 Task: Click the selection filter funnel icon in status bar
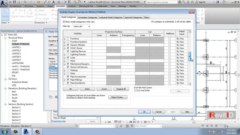(225, 126)
